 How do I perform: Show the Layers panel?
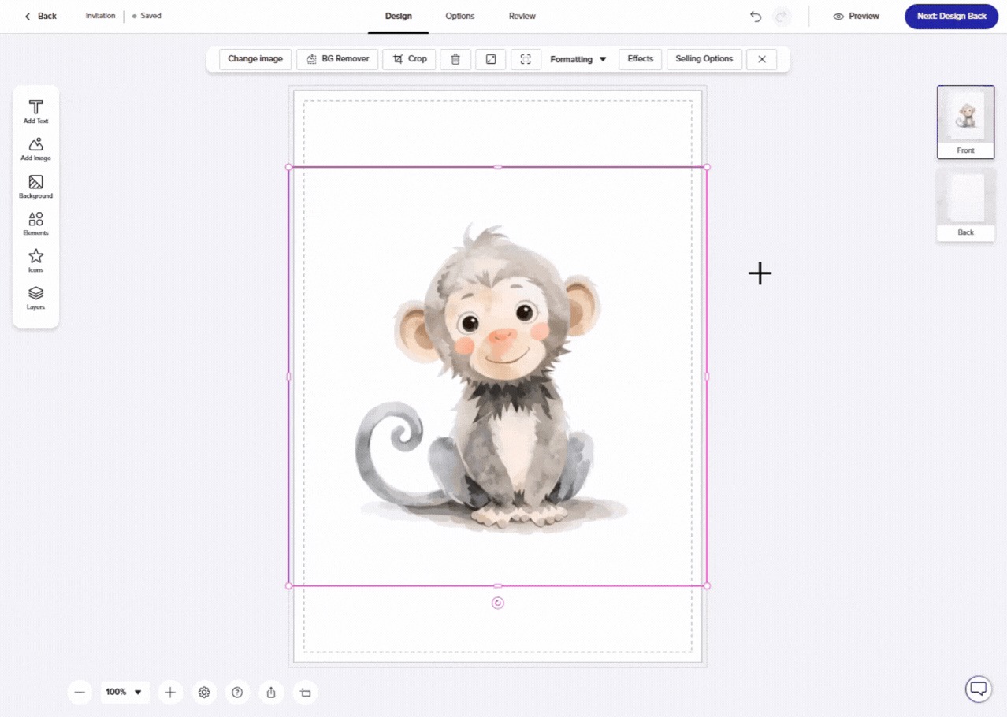(35, 297)
